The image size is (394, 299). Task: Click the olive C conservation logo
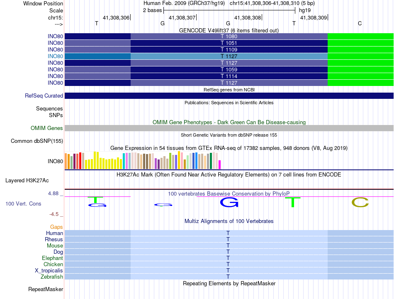[x=360, y=202]
